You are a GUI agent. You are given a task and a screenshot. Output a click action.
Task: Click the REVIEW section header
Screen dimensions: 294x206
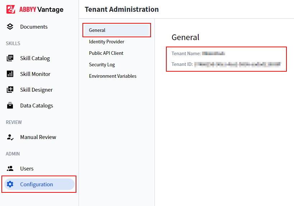(14, 122)
